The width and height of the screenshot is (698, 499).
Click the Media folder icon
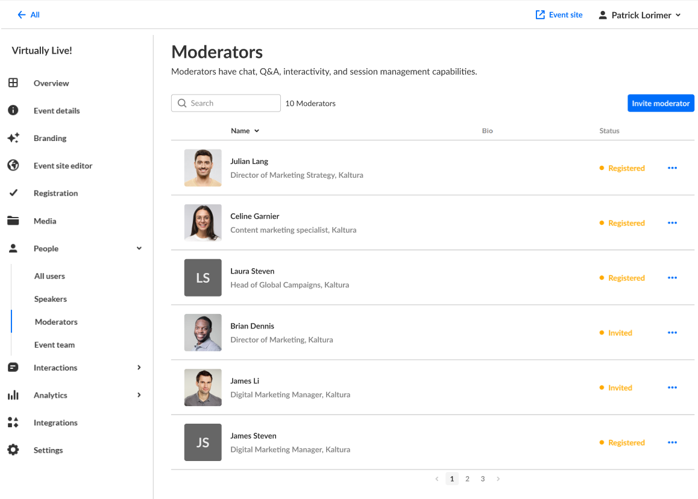(13, 221)
